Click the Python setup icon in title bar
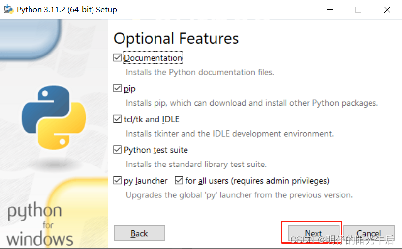This screenshot has height=249, width=402. pyautogui.click(x=8, y=9)
